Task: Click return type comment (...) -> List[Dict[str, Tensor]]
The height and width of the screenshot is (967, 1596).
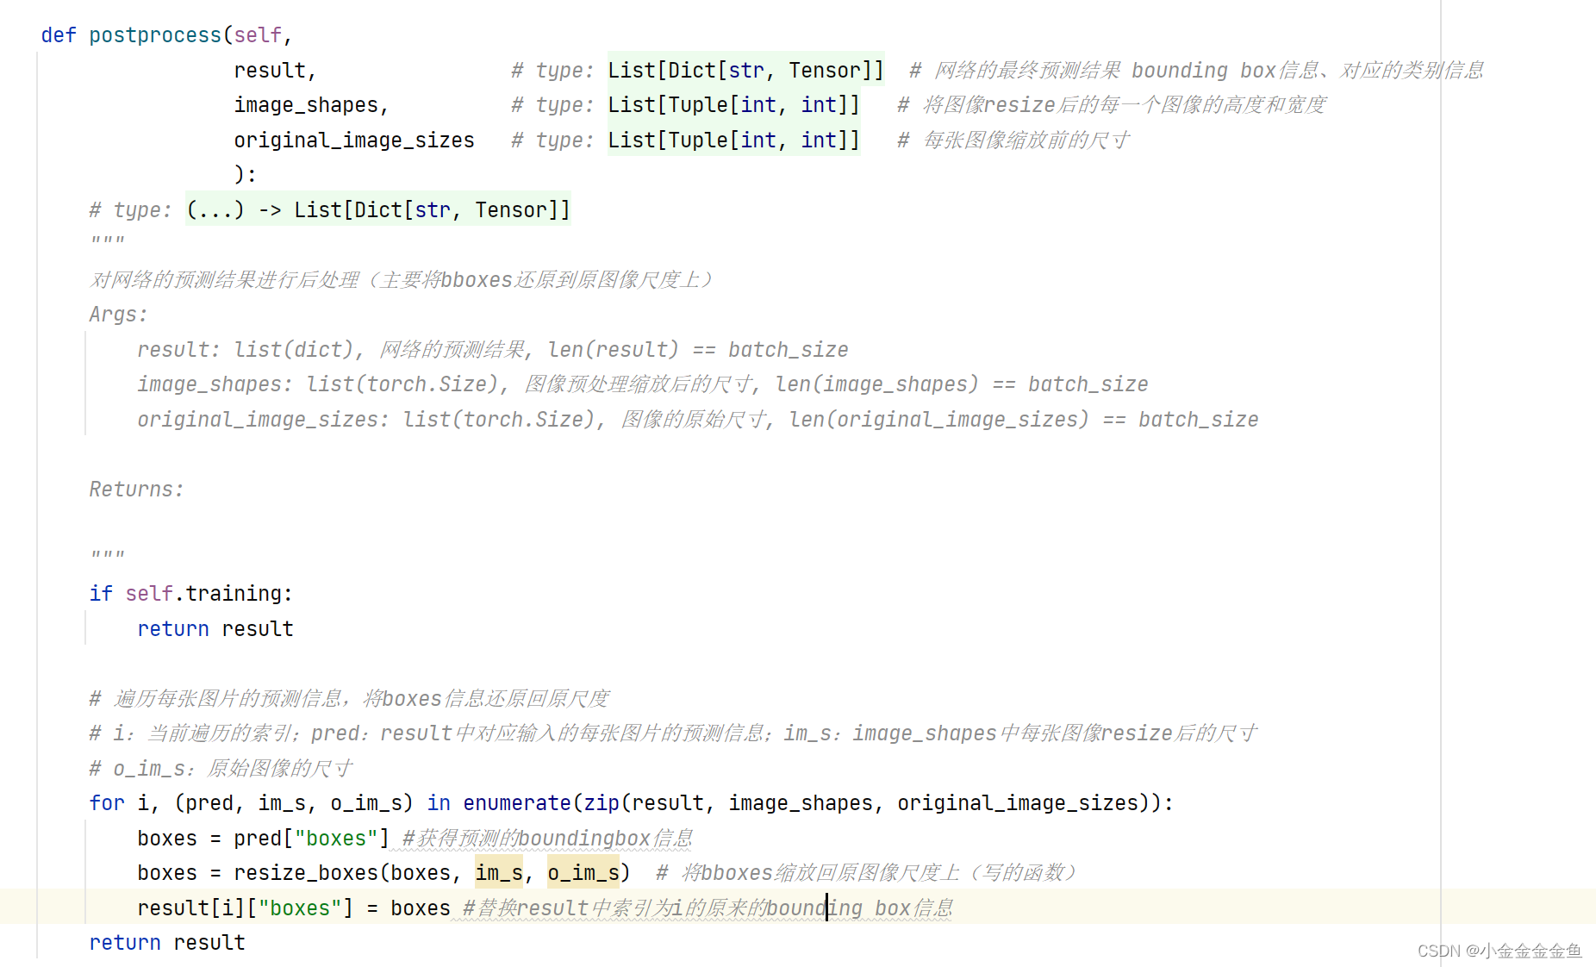Action: click(378, 210)
